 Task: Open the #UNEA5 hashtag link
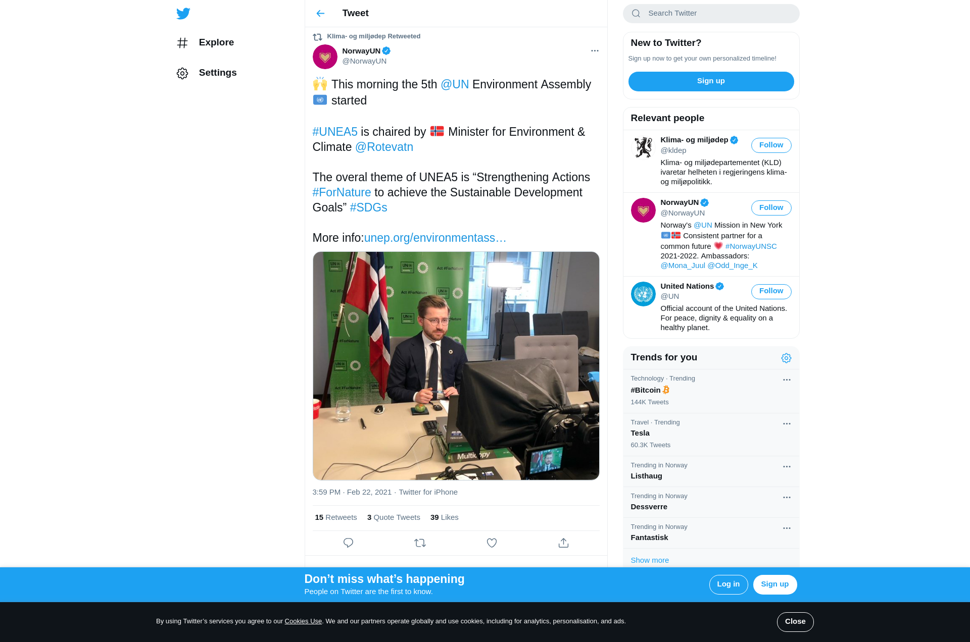click(x=335, y=132)
